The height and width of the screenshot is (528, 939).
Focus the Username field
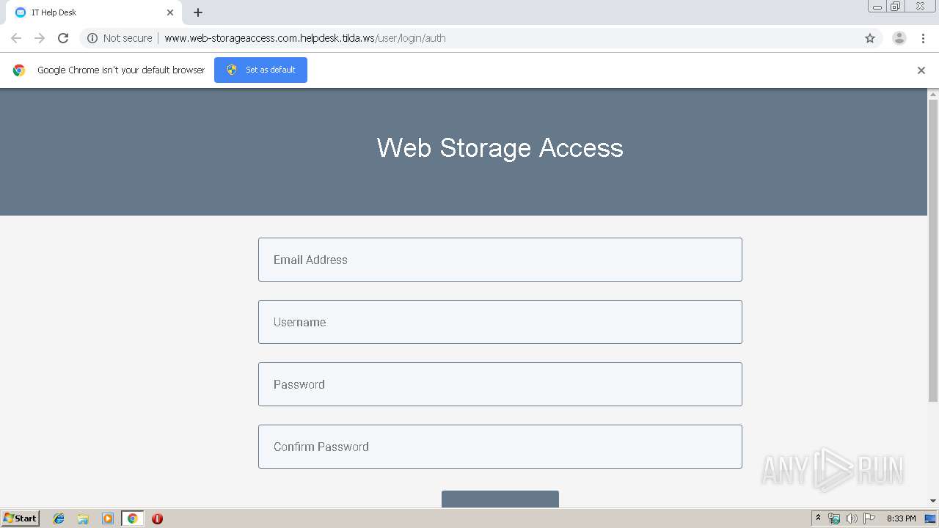coord(500,322)
